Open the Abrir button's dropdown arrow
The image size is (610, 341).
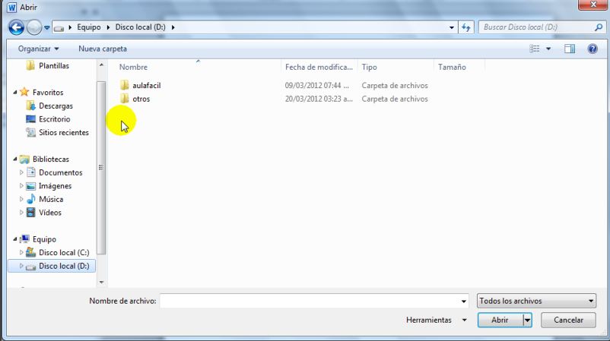[528, 320]
